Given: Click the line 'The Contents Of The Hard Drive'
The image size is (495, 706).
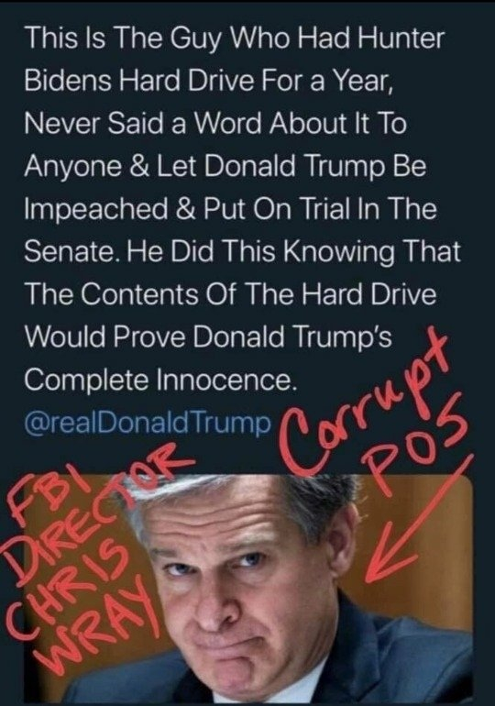Looking at the screenshot, I should point(230,295).
